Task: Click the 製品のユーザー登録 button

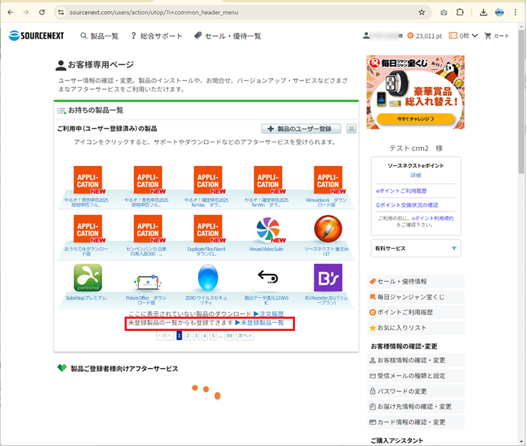Action: tap(301, 129)
